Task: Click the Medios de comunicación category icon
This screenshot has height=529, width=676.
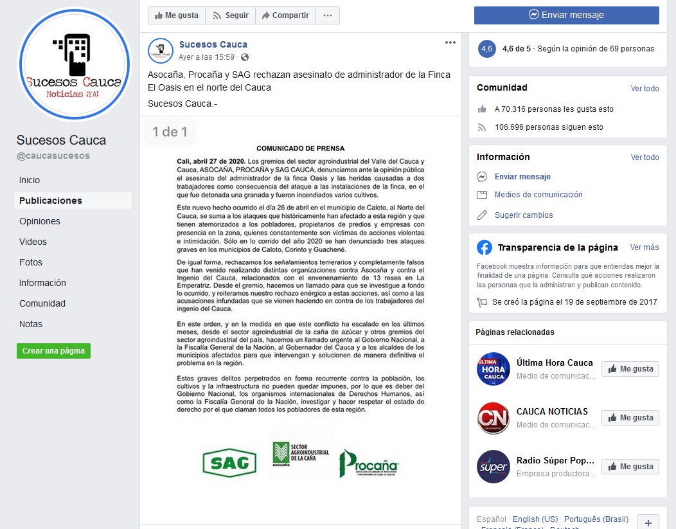Action: pos(482,195)
